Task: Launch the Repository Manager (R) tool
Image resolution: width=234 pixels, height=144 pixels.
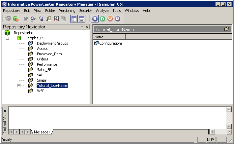Action: click(x=95, y=19)
